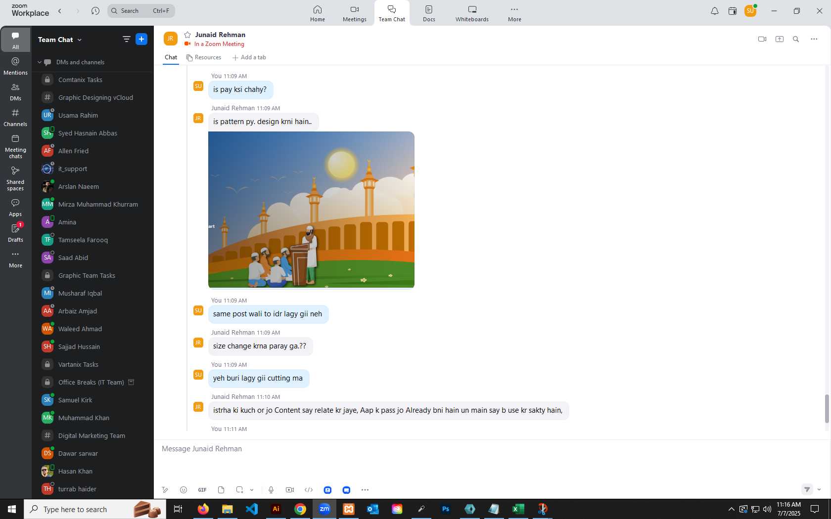Attach a file using the file icon
The image size is (831, 519).
click(x=221, y=490)
